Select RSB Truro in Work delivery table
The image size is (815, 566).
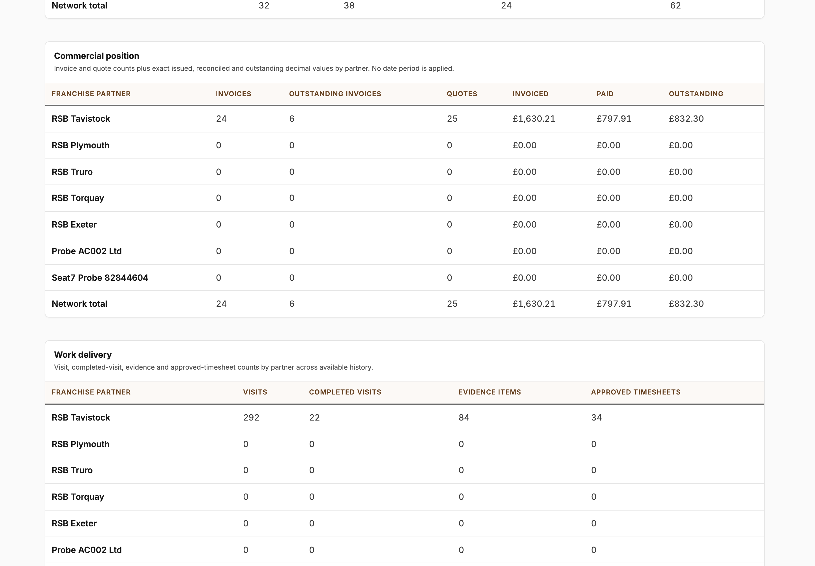(x=72, y=470)
